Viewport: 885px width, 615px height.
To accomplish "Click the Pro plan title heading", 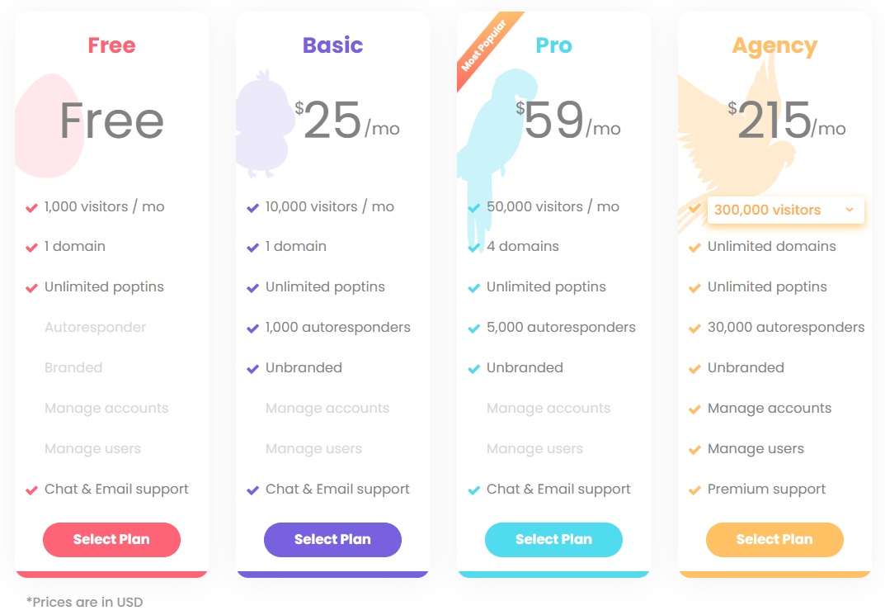I will click(553, 45).
